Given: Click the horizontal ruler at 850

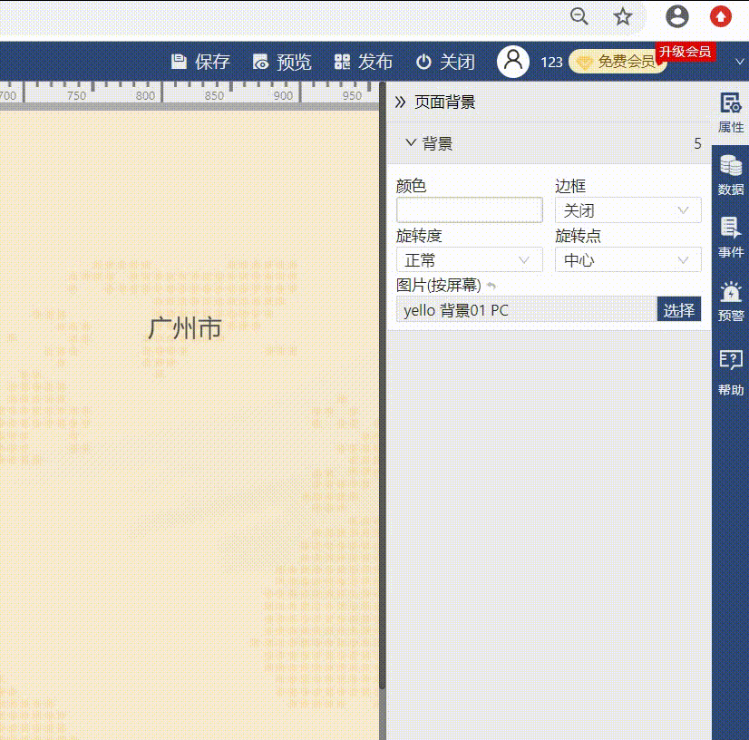Looking at the screenshot, I should pyautogui.click(x=214, y=95).
